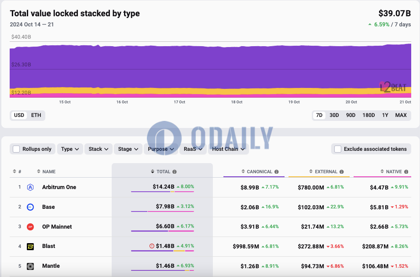420x277 pixels.
Task: Click the OP Mainnet logo icon
Action: pos(30,227)
